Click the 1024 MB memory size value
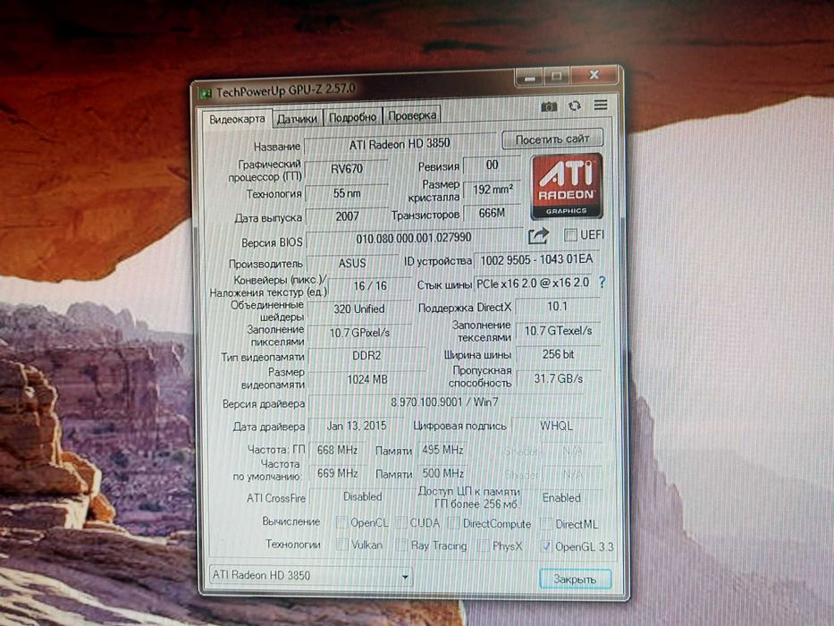The image size is (834, 626). pos(367,379)
